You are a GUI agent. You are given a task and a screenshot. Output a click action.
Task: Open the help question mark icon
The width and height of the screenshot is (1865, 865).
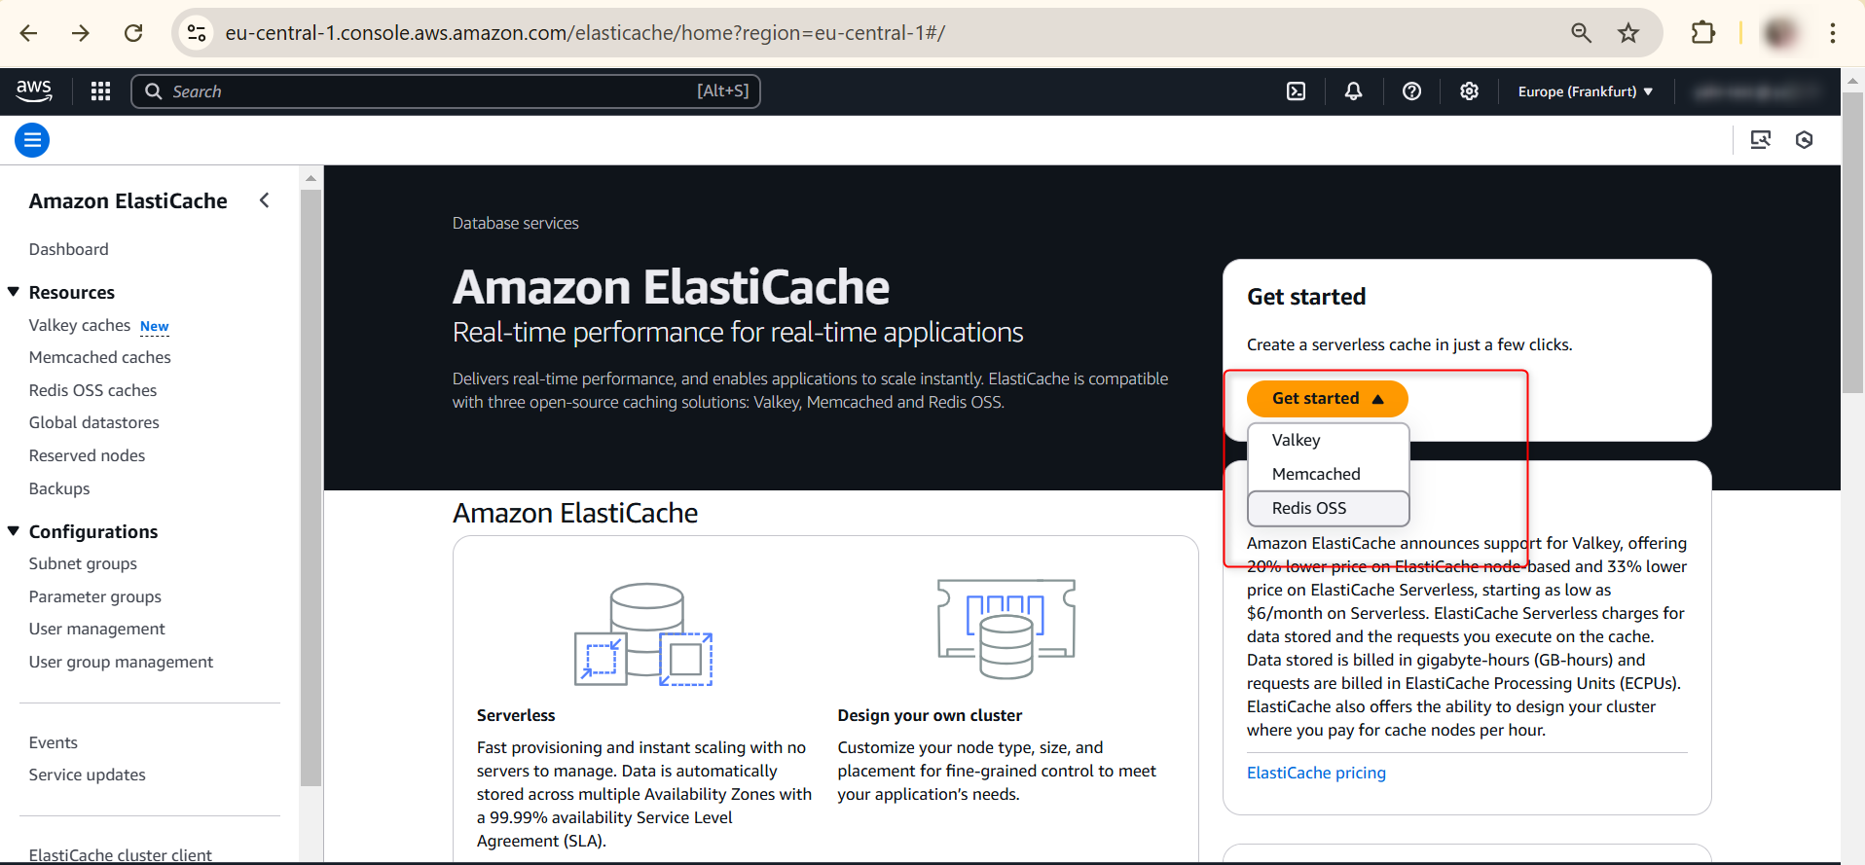point(1411,91)
